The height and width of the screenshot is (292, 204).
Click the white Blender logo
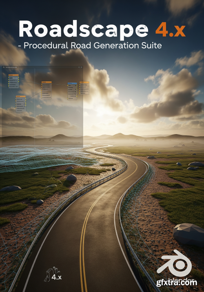(x=174, y=263)
